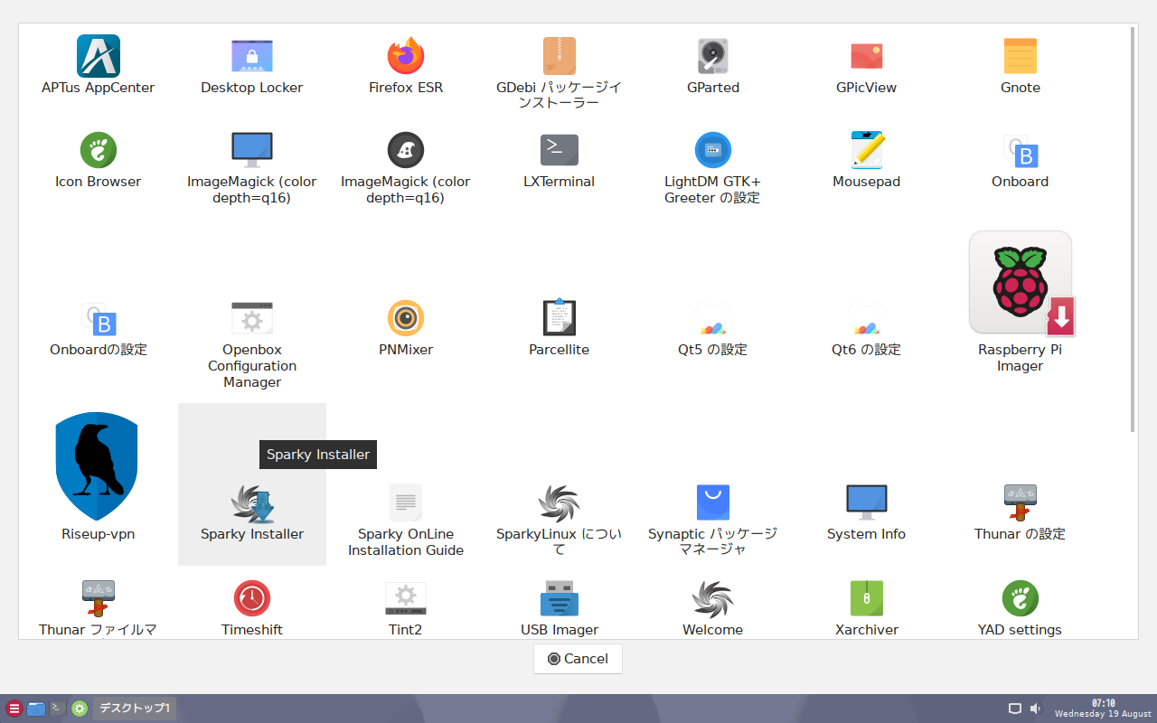This screenshot has height=723, width=1157.
Task: Open Icon Browser
Action: (98, 160)
